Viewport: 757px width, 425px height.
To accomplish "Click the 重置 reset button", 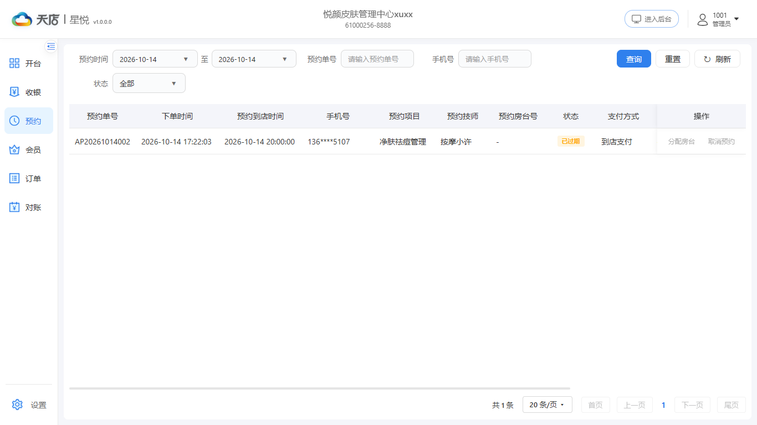I will tap(673, 59).
